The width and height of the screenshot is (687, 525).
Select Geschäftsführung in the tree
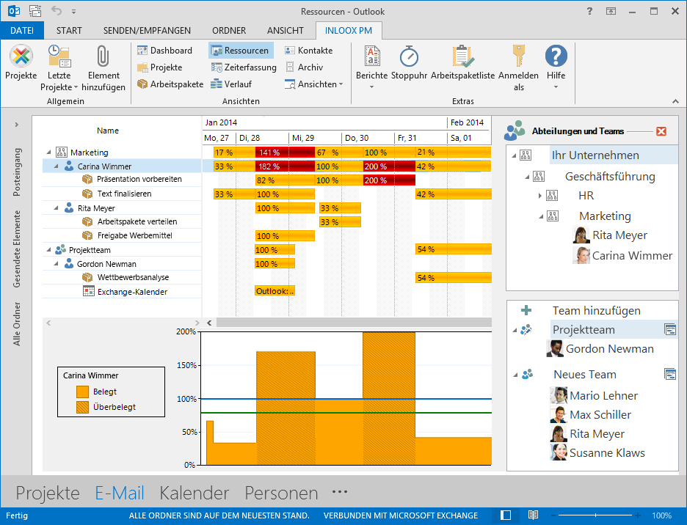click(x=610, y=177)
